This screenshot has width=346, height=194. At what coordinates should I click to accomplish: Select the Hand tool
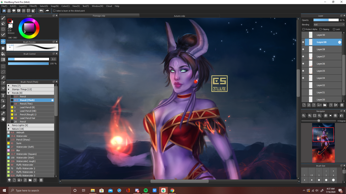click(x=3, y=119)
